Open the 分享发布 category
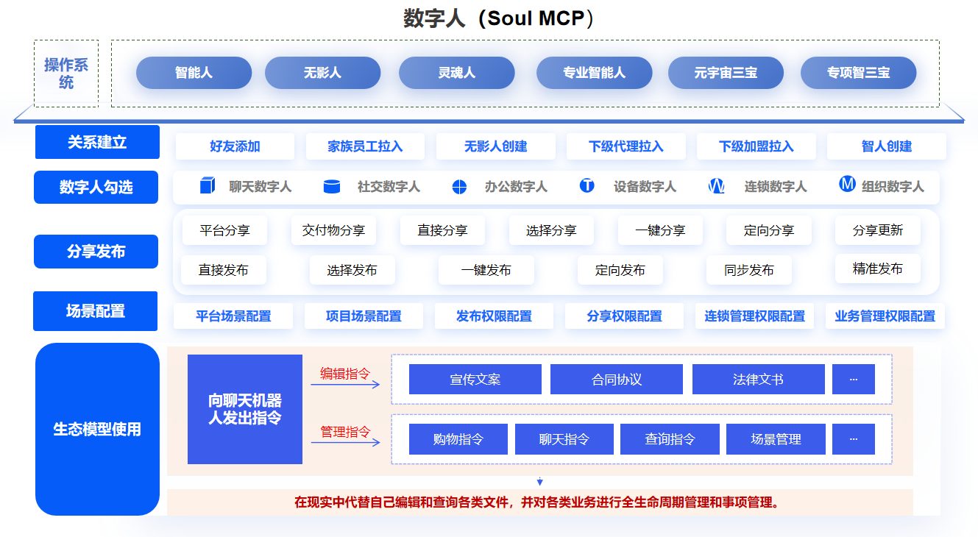Image resolution: width=978 pixels, height=537 pixels. 96,252
